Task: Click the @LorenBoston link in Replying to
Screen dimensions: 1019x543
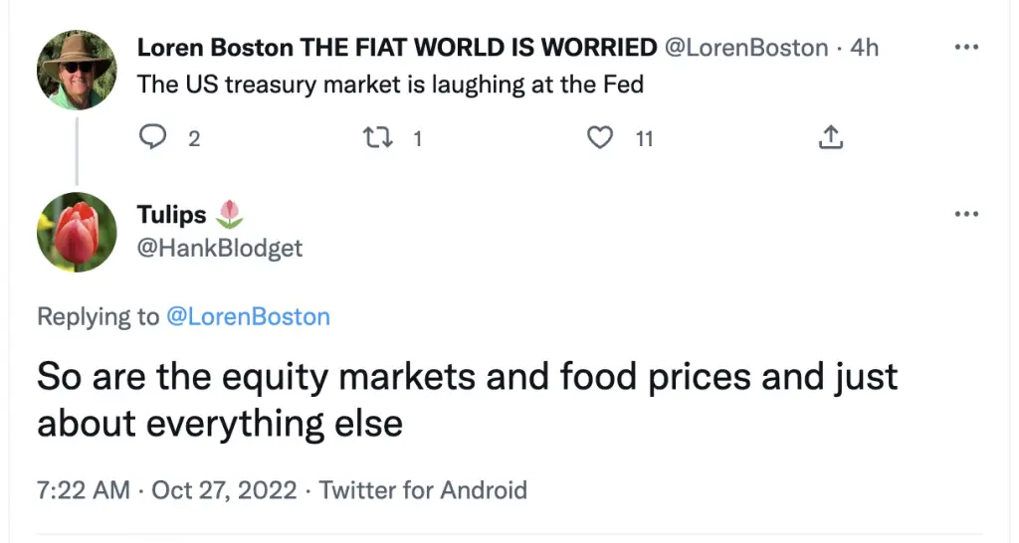Action: coord(248,317)
